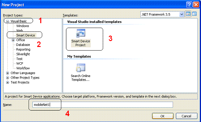Select Silverlight project type
The width and height of the screenshot is (201, 122).
(23, 54)
